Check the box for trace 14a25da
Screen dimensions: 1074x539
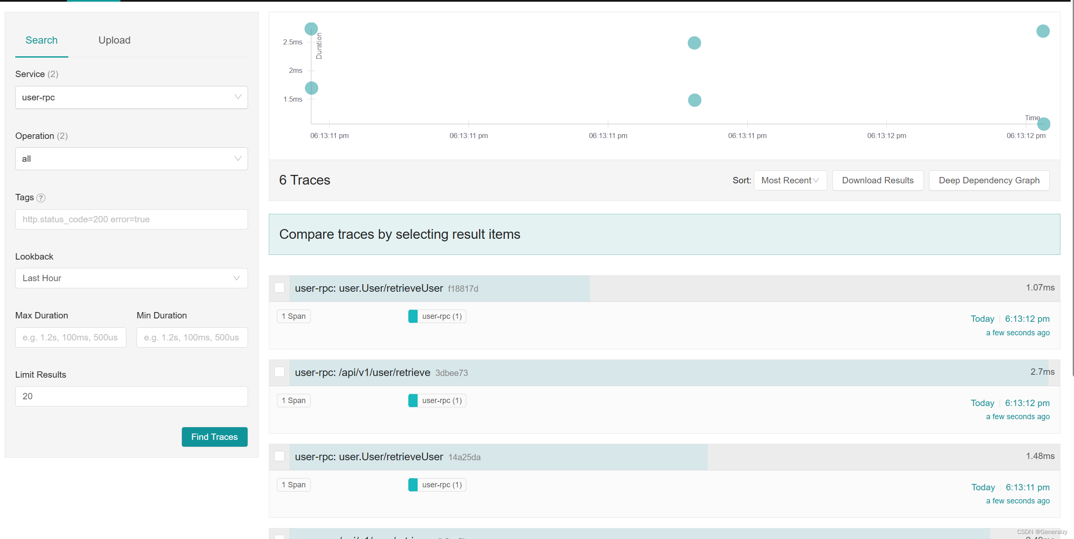pos(279,456)
